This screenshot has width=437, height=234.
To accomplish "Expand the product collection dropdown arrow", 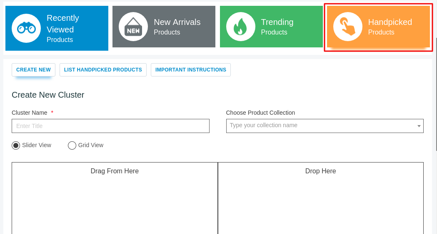I will tap(419, 126).
